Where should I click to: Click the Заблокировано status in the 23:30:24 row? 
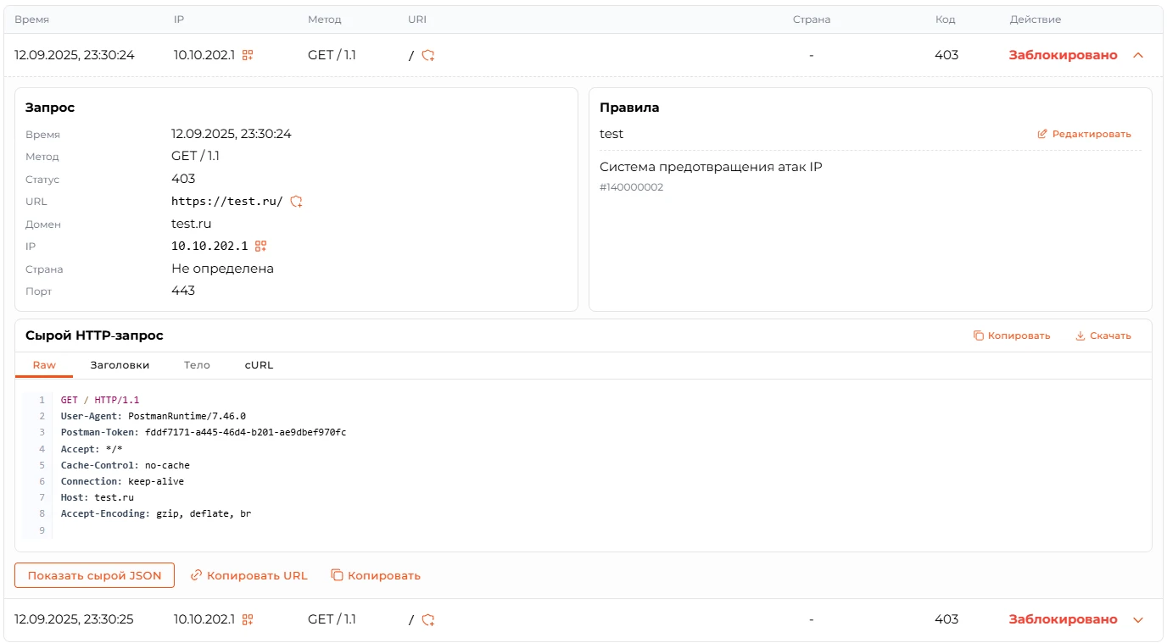coord(1064,55)
